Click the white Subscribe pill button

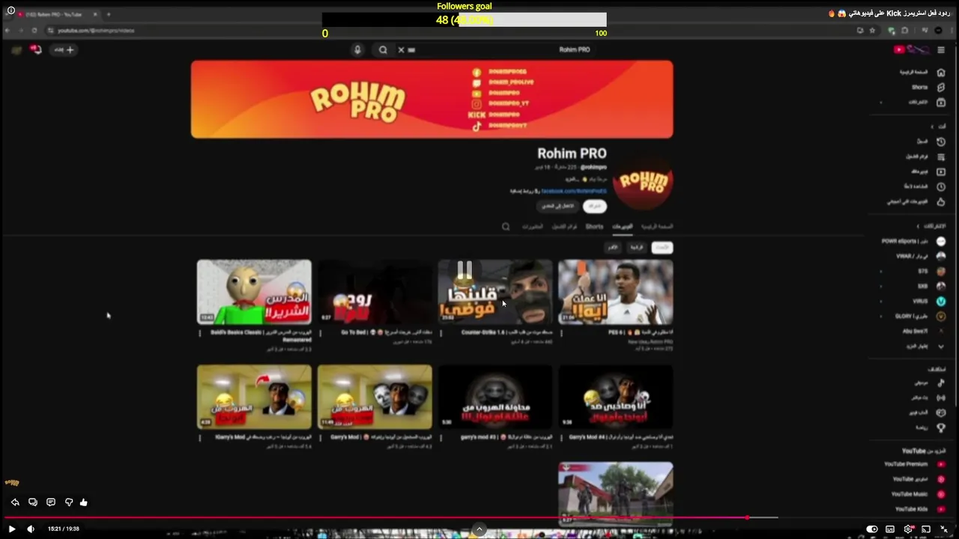595,206
